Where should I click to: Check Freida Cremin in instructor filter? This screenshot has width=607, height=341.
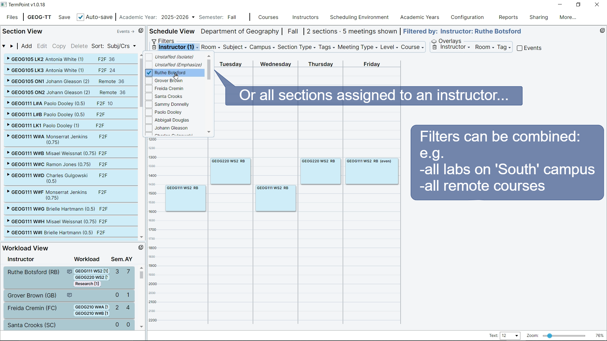[149, 88]
